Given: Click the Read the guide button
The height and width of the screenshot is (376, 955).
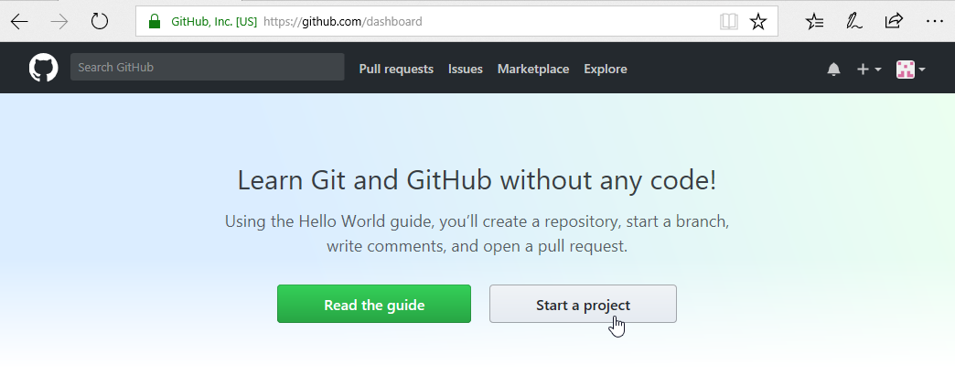Looking at the screenshot, I should tap(374, 304).
